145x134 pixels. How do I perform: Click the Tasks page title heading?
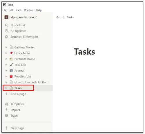(84, 51)
